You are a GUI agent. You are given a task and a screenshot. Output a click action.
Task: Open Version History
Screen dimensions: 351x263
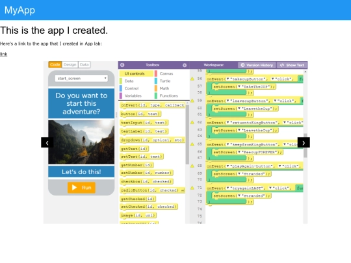pyautogui.click(x=257, y=65)
